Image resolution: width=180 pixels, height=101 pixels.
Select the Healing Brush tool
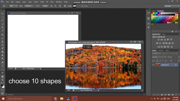(x=3, y=35)
